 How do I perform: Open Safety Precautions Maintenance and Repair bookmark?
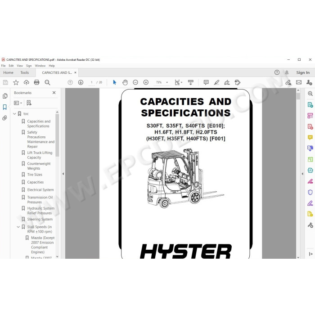coord(41,139)
